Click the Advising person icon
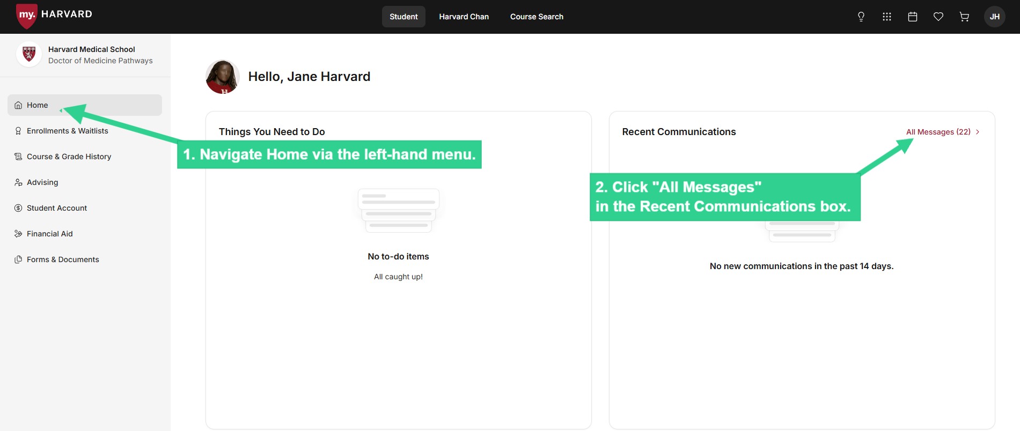Screen dimensions: 1020x431 [18, 182]
